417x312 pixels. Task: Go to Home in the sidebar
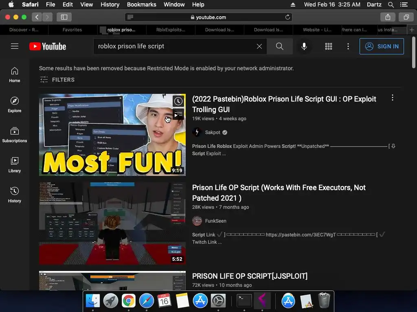(x=15, y=75)
